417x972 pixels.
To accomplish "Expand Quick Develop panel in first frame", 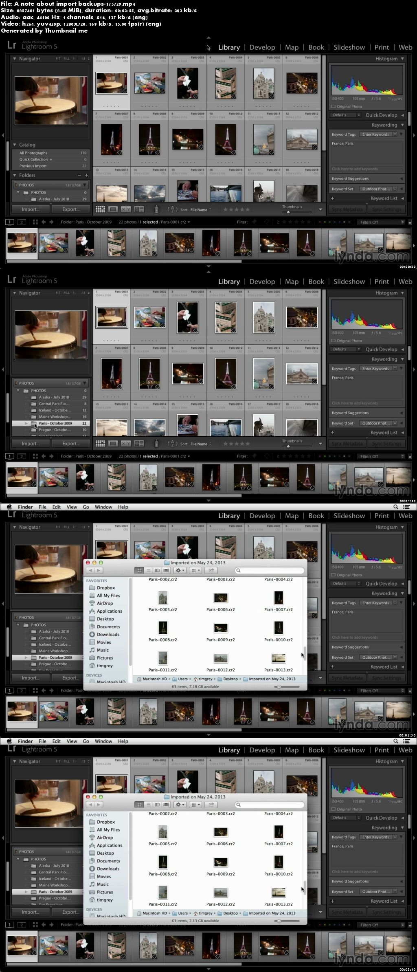I will coord(402,115).
